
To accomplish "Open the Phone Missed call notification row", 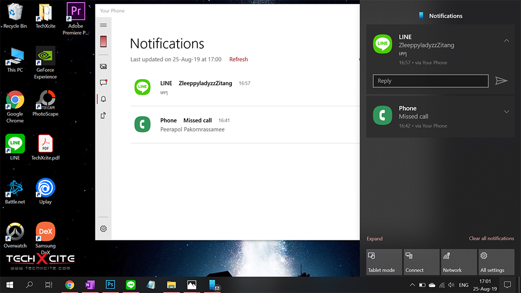I will click(x=245, y=125).
